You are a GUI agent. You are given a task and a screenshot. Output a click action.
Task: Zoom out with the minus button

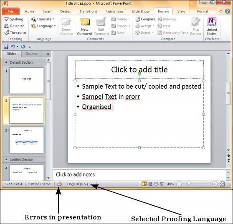coord(179,184)
